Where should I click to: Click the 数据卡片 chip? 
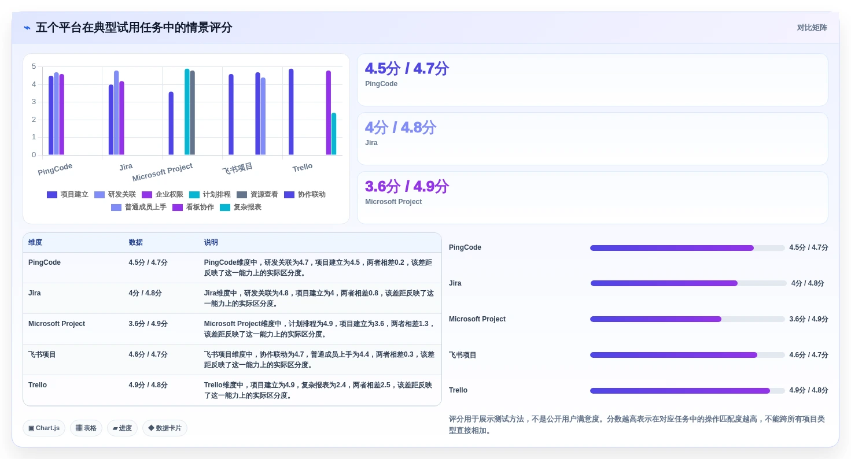(x=165, y=428)
